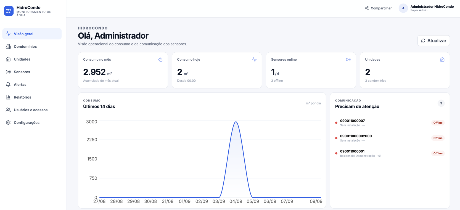Click the 'm³ por dia' chart label
The width and height of the screenshot is (460, 210).
coord(313,103)
